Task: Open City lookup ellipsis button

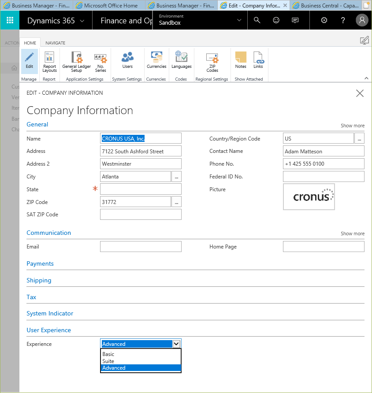Action: tap(176, 177)
